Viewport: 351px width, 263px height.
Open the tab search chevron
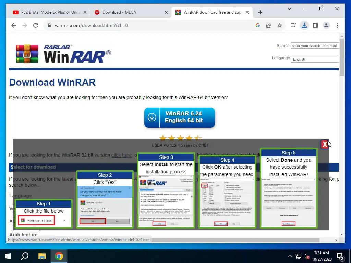[290, 9]
